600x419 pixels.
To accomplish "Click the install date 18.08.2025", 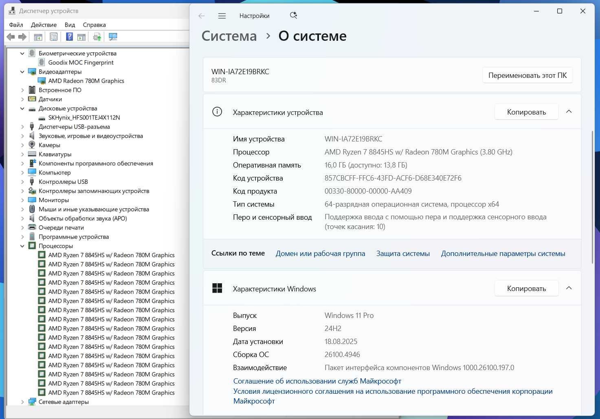I will 341,342.
